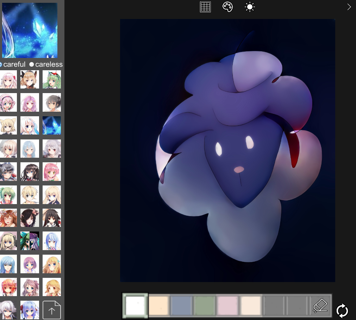Choose the blonde girl wearing black headphones thumbnail

(x=8, y=241)
